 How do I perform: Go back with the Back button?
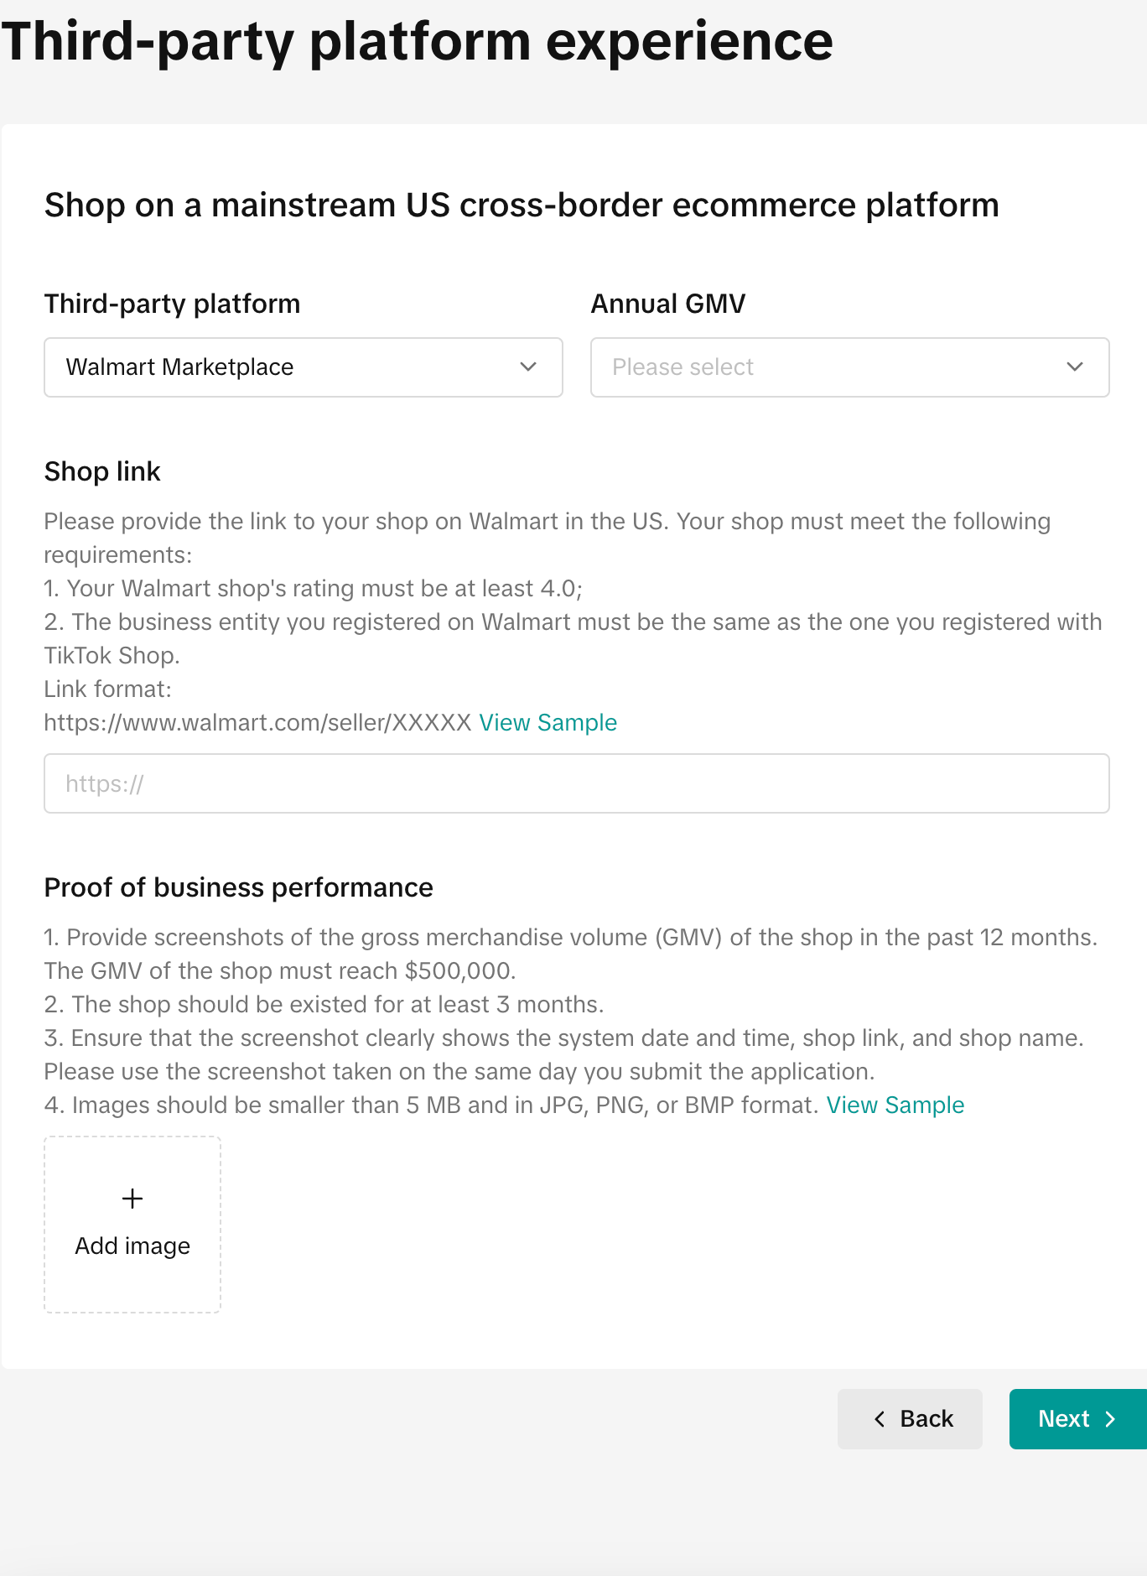(910, 1419)
